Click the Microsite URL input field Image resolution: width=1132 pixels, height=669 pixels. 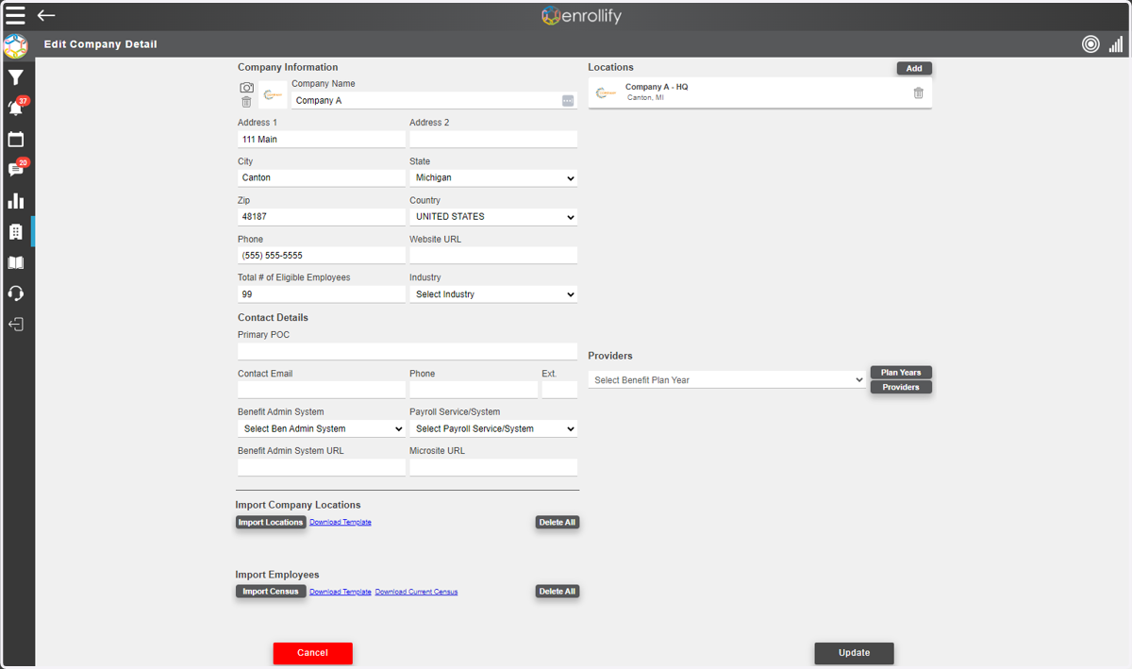click(493, 467)
